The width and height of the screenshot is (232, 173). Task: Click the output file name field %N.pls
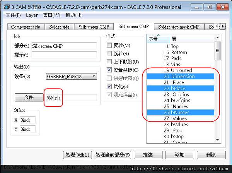(x=72, y=98)
